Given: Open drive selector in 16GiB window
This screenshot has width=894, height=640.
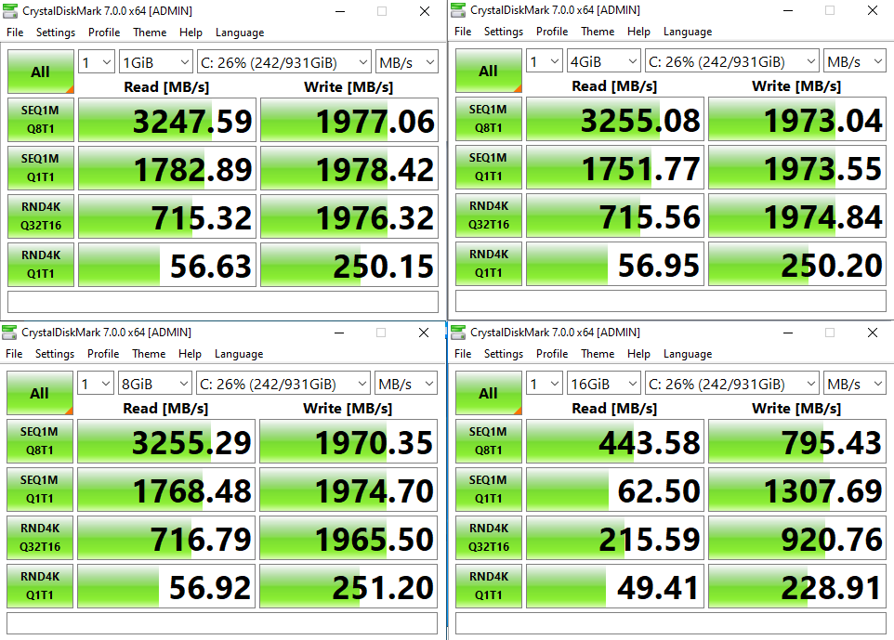Looking at the screenshot, I should point(731,384).
